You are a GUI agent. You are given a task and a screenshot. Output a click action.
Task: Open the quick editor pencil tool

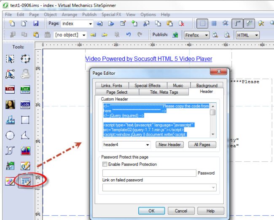click(x=25, y=166)
